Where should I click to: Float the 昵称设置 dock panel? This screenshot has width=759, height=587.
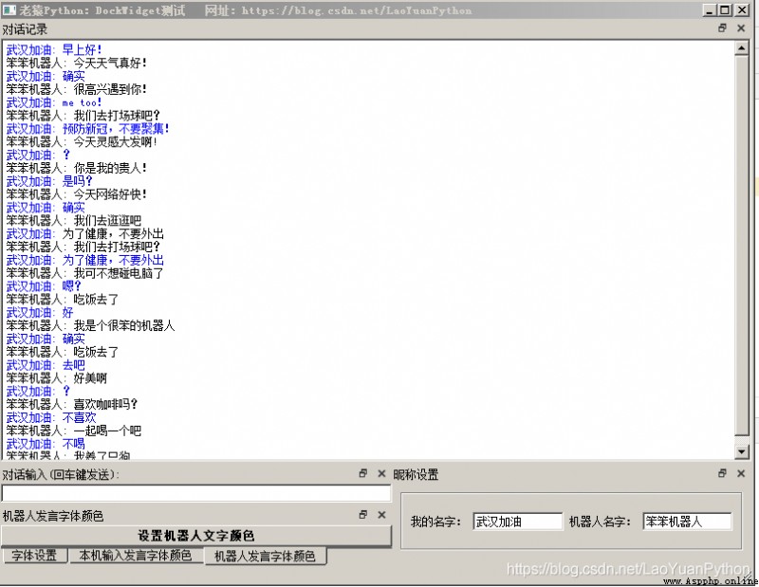click(x=722, y=473)
